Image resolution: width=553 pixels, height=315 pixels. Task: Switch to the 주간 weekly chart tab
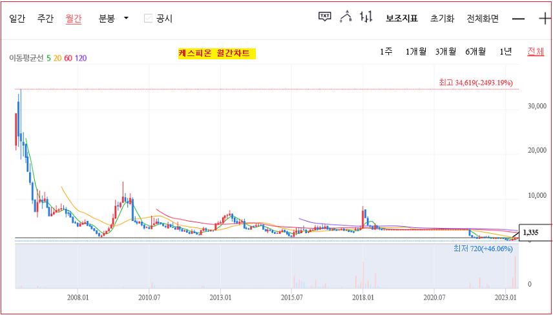[x=45, y=19]
